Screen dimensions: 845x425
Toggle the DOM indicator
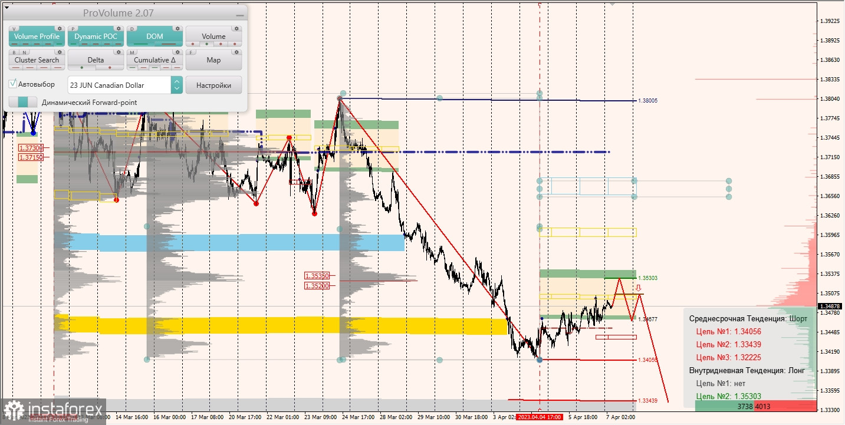click(154, 37)
